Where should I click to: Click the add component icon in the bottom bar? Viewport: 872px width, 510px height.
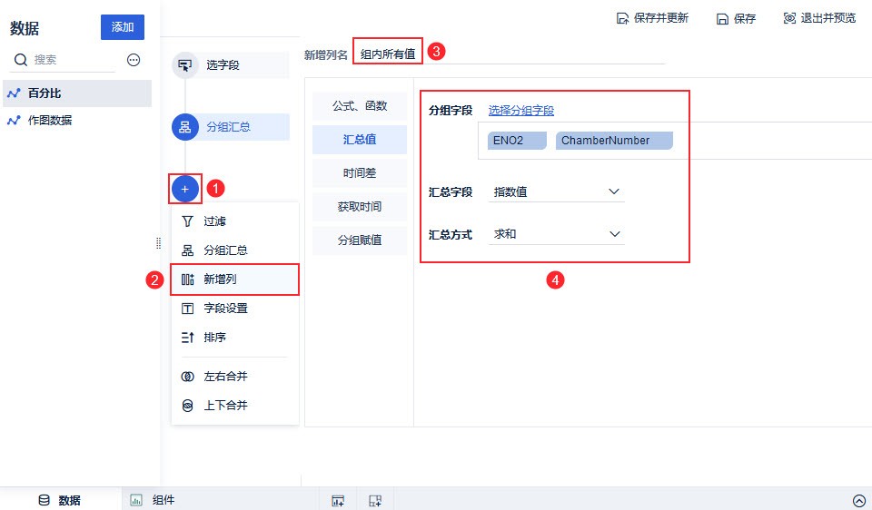pos(338,500)
